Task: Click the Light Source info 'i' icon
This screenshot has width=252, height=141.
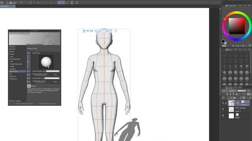Action: (29, 86)
